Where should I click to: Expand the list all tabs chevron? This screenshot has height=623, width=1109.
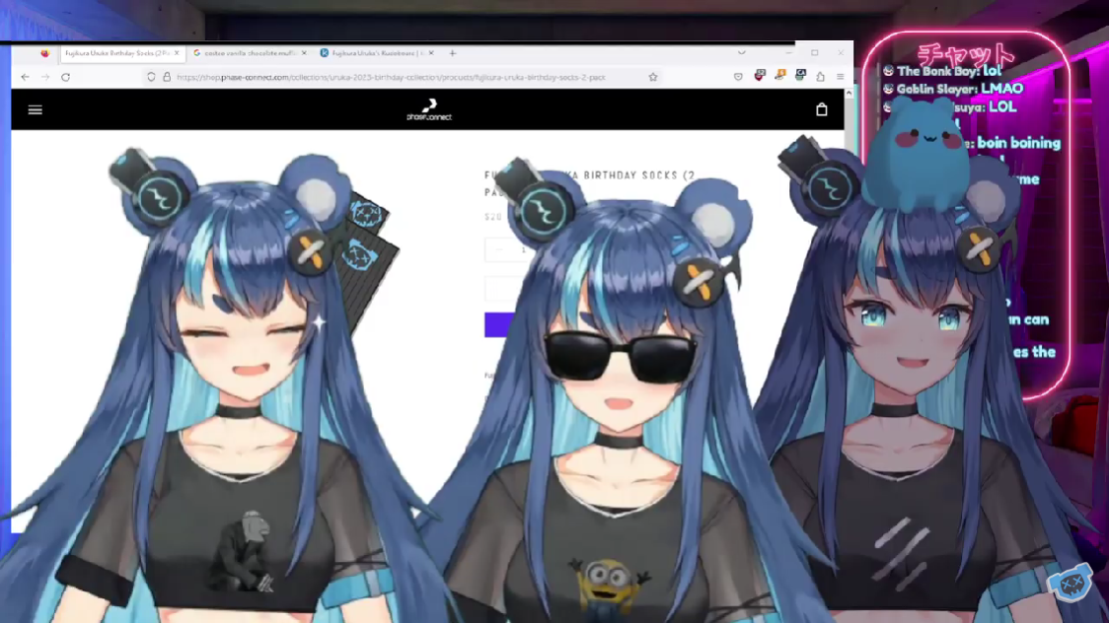(x=741, y=53)
